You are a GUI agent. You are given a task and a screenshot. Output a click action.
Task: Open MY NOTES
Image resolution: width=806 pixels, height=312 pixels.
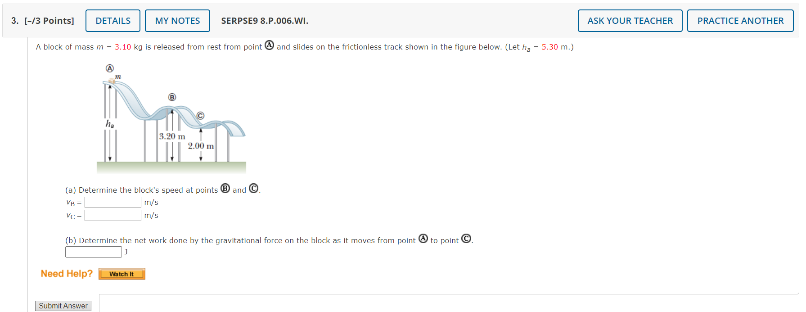(x=177, y=20)
